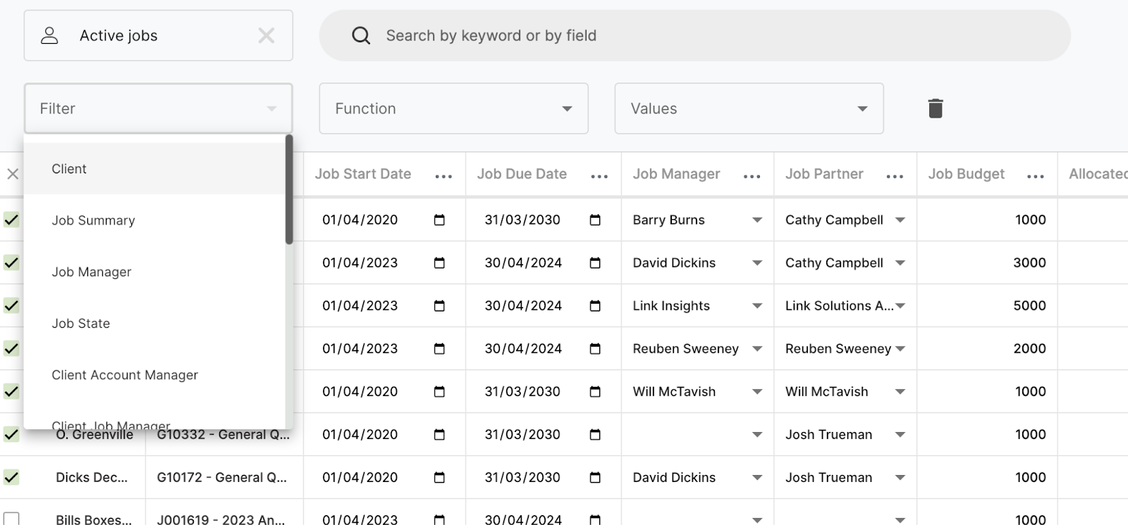Open calendar picker for Barry Burns start date

tap(439, 220)
